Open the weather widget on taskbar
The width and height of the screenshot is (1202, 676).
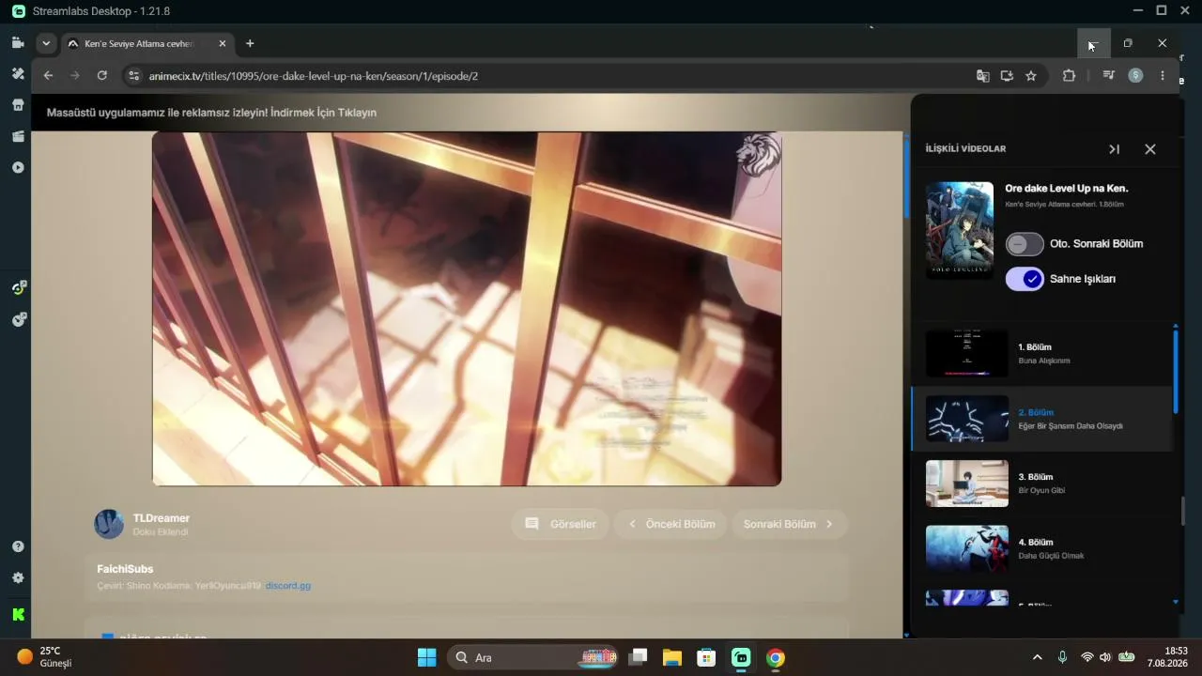tap(44, 657)
